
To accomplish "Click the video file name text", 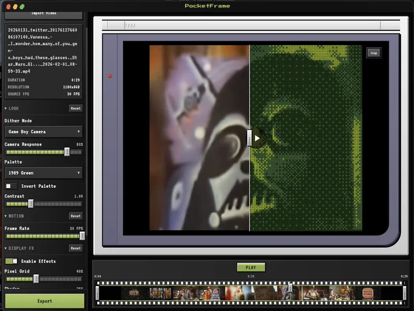I will (x=43, y=51).
